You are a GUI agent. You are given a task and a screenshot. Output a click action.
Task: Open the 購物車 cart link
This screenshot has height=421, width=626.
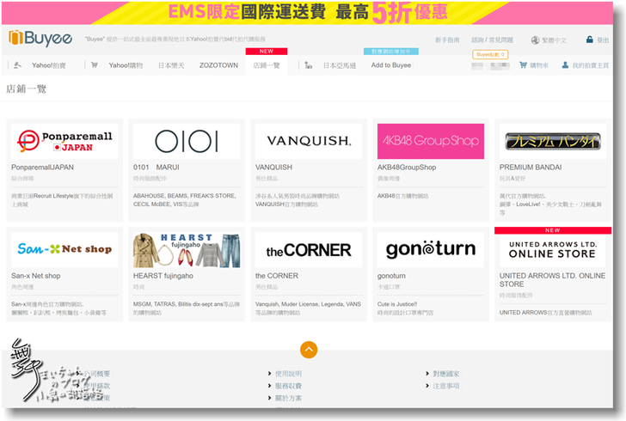(x=539, y=65)
